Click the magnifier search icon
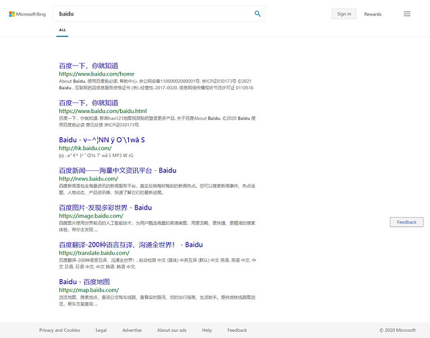The height and width of the screenshot is (338, 430). [x=257, y=14]
